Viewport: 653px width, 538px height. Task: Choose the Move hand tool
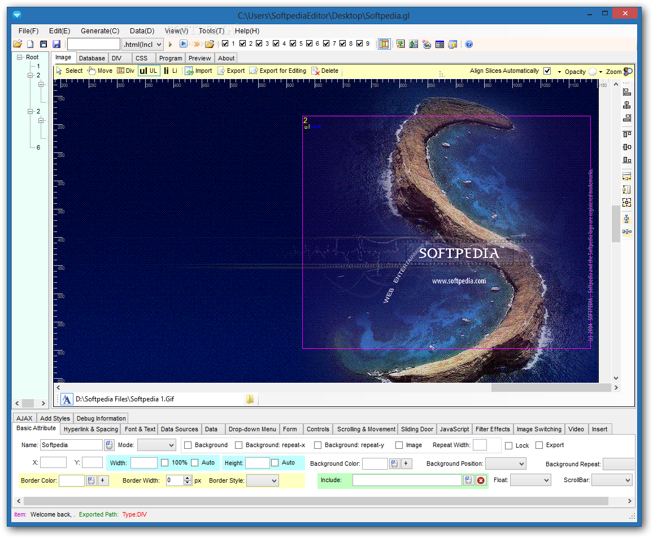(x=100, y=71)
